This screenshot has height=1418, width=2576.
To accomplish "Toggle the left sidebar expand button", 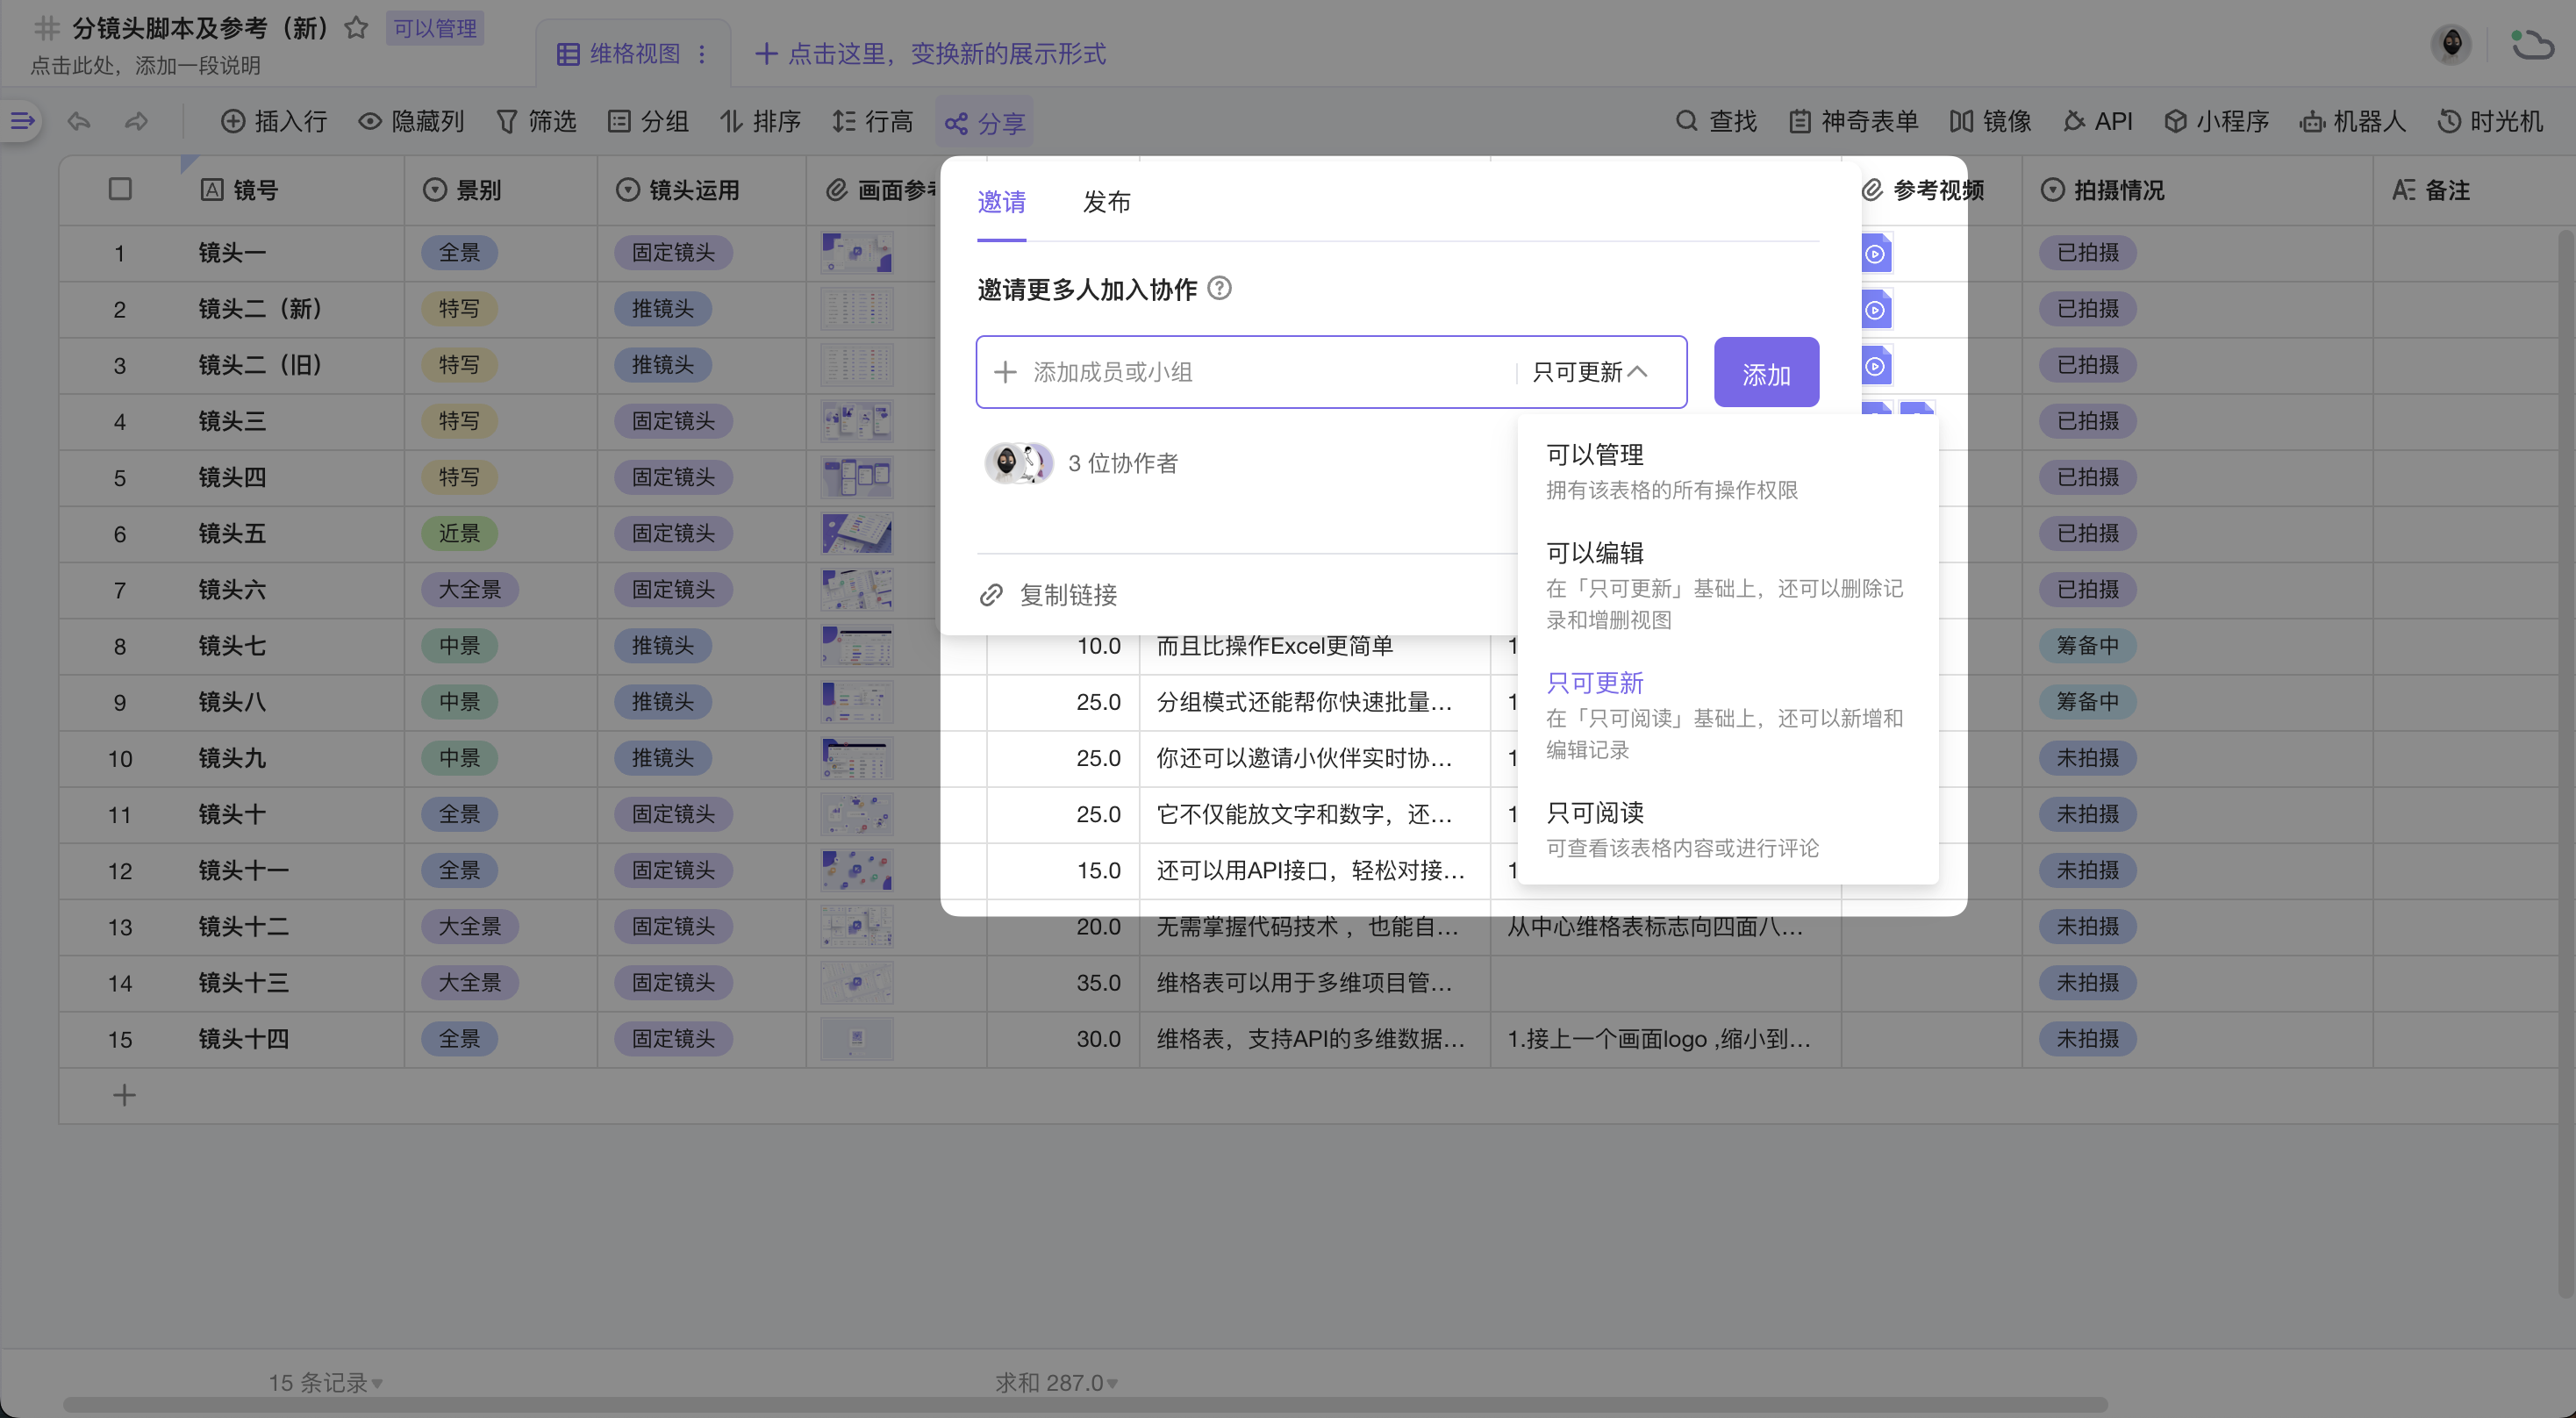I will 22,122.
